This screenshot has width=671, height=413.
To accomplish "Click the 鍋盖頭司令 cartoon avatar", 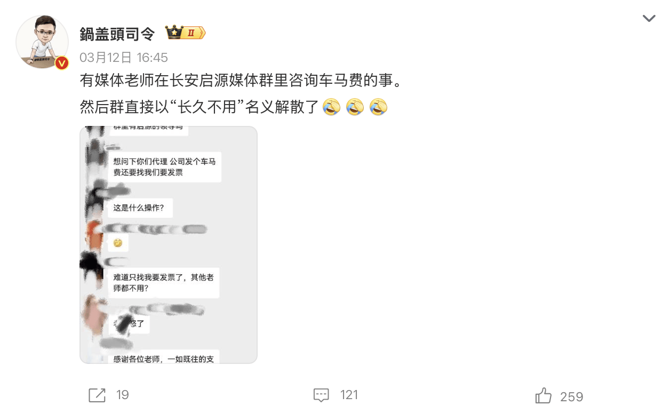I will tap(42, 42).
